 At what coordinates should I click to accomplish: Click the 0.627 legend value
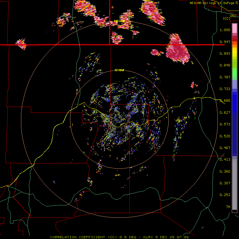click(x=225, y=113)
